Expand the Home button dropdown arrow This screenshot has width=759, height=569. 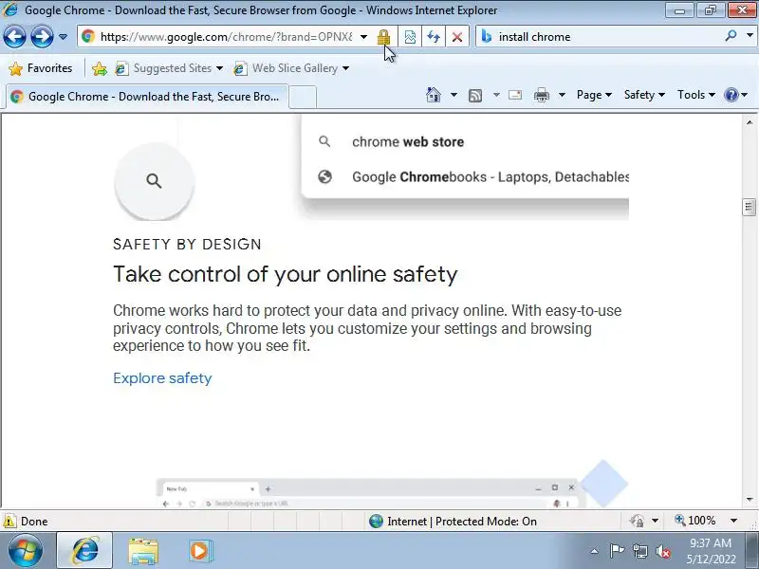[x=454, y=95]
